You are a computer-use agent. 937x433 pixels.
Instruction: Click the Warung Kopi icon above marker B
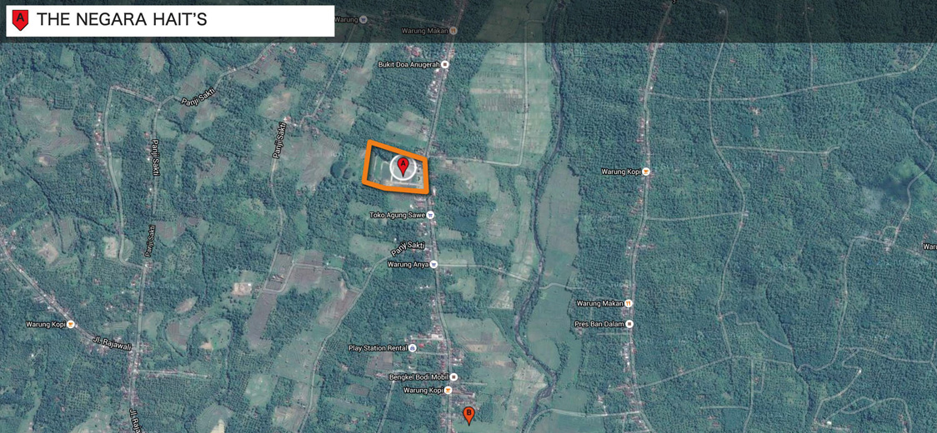point(448,391)
